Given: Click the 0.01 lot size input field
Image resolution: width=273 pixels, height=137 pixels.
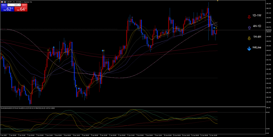Looking at the screenshot, I should 15,5.
